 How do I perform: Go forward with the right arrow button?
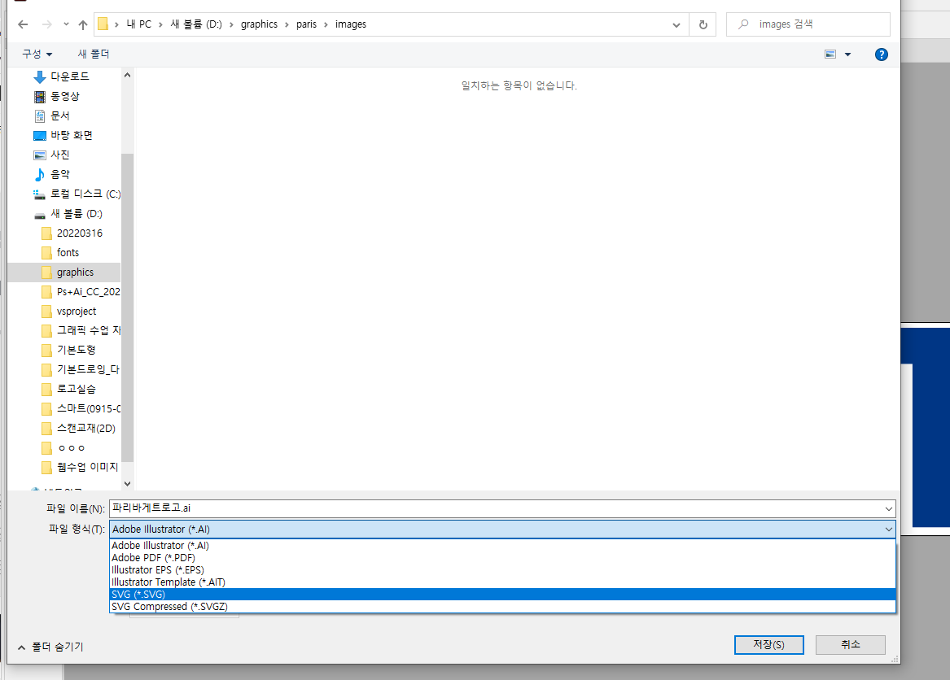(x=46, y=24)
